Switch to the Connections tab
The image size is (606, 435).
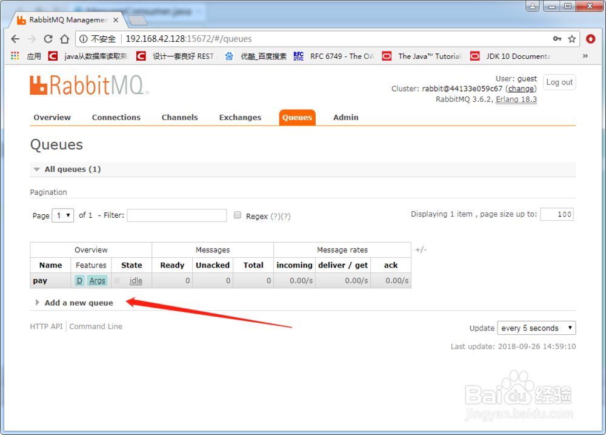pyautogui.click(x=116, y=117)
